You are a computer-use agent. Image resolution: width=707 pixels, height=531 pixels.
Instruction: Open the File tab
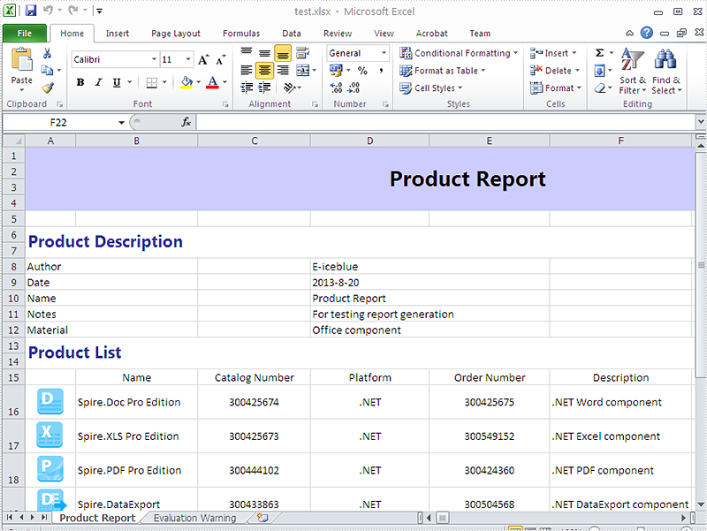(25, 34)
